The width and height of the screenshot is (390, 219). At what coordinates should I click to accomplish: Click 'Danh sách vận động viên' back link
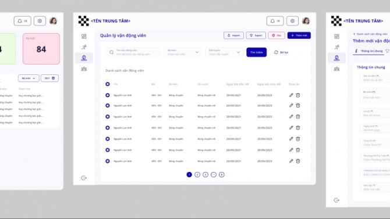click(370, 34)
